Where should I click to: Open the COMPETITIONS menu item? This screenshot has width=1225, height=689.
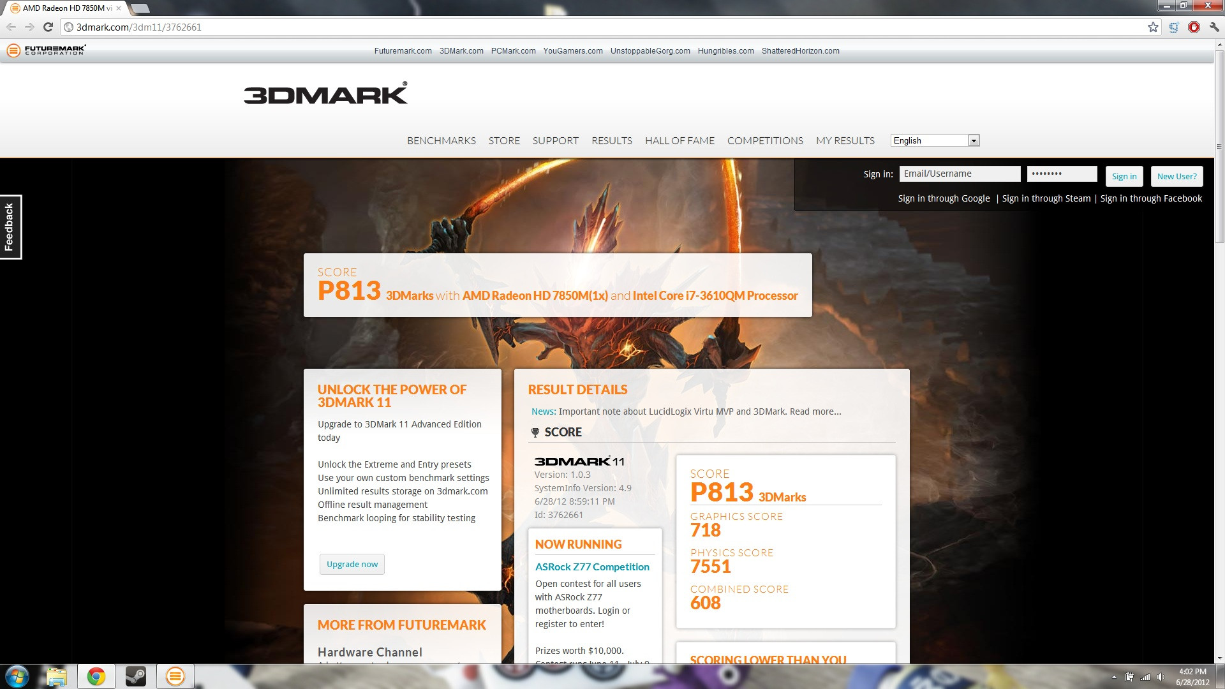tap(765, 140)
